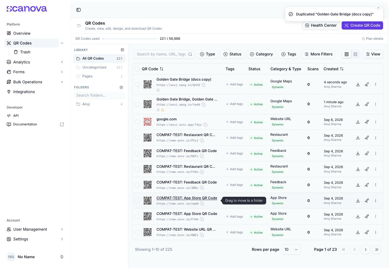Screen dimensions: 390x268
Task: Click the Create QR Code button
Action: tap(362, 25)
